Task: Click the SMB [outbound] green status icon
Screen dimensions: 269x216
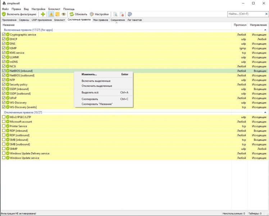Action: pos(8,144)
